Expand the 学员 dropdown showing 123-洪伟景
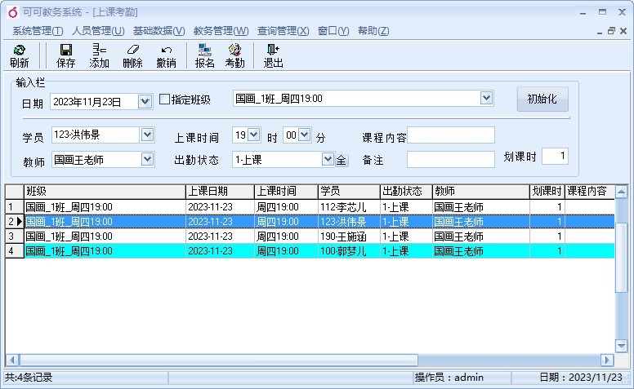This screenshot has width=634, height=389. point(147,135)
